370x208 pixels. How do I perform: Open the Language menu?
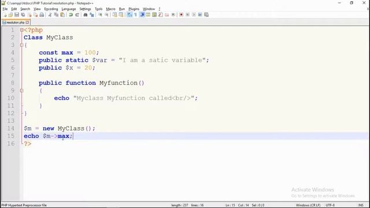pyautogui.click(x=69, y=9)
